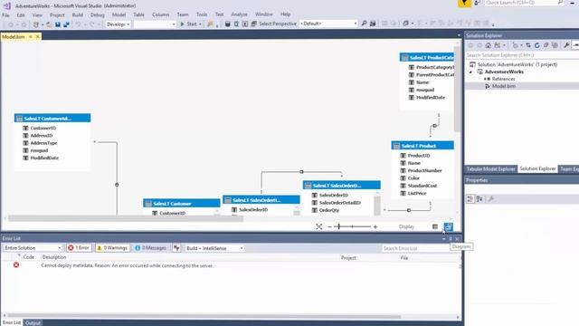Viewport: 579px width, 326px height.
Task: Switch to Tabular Model Explorer tab
Action: 490,169
